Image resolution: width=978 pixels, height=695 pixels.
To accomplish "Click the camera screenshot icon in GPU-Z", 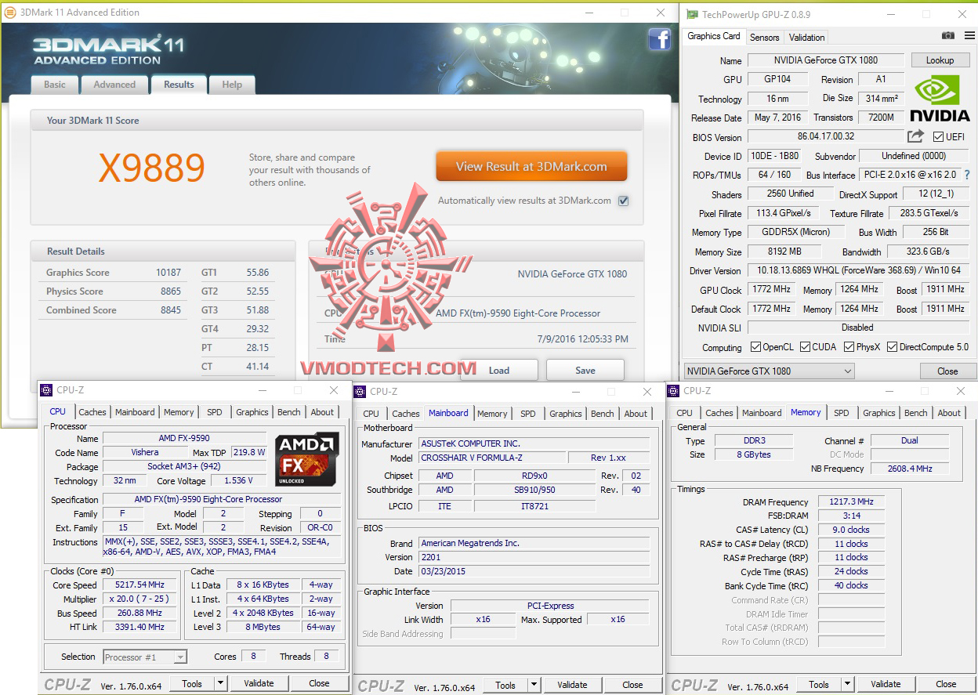I will pyautogui.click(x=947, y=35).
